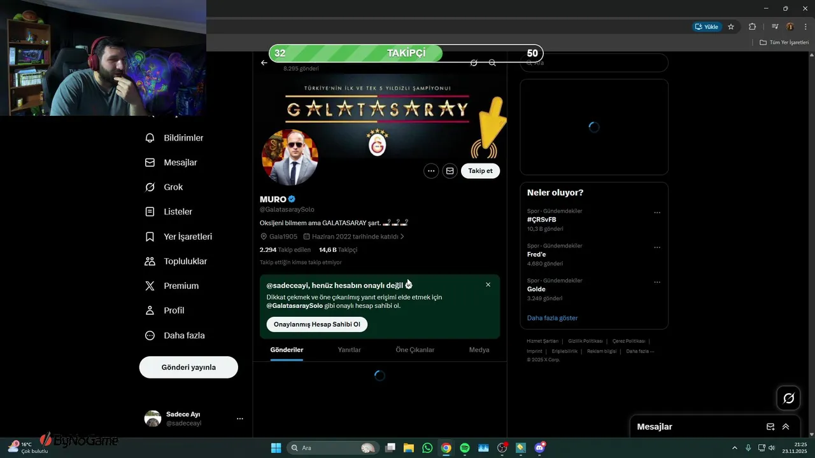Open WhatsApp from the taskbar
The height and width of the screenshot is (458, 815).
click(427, 448)
